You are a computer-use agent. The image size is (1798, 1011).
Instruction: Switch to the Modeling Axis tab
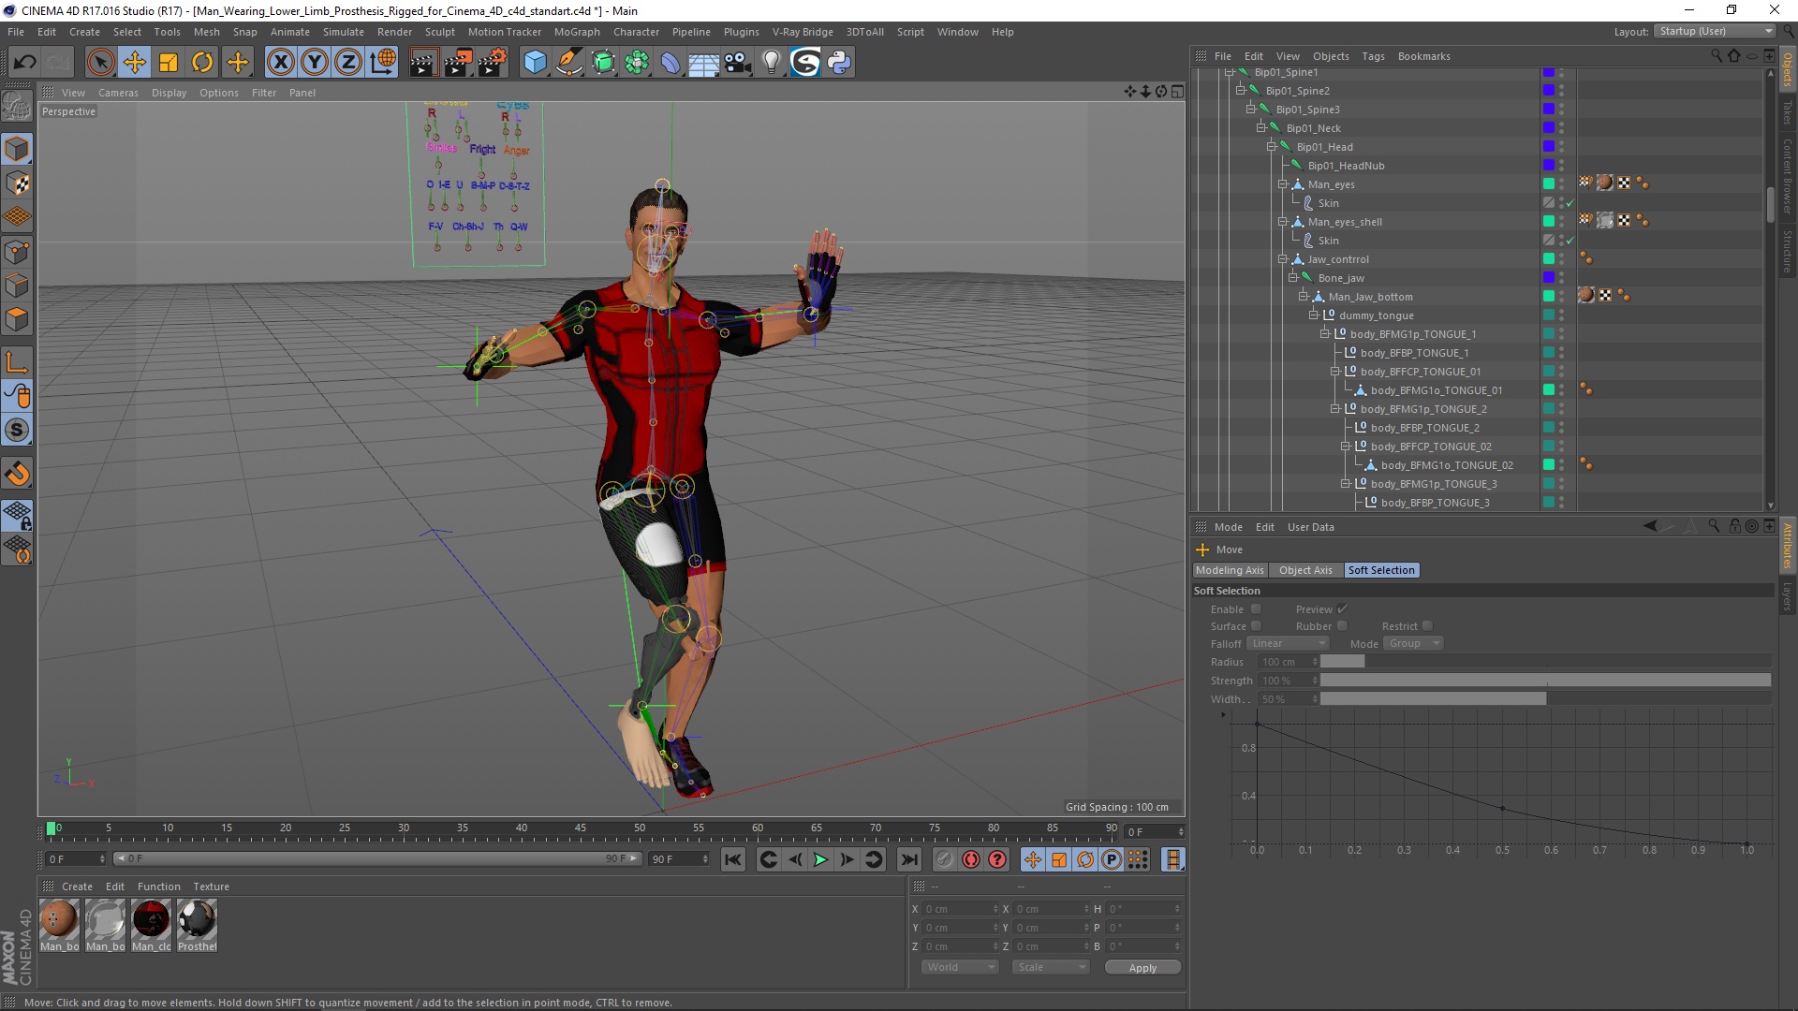(1231, 570)
